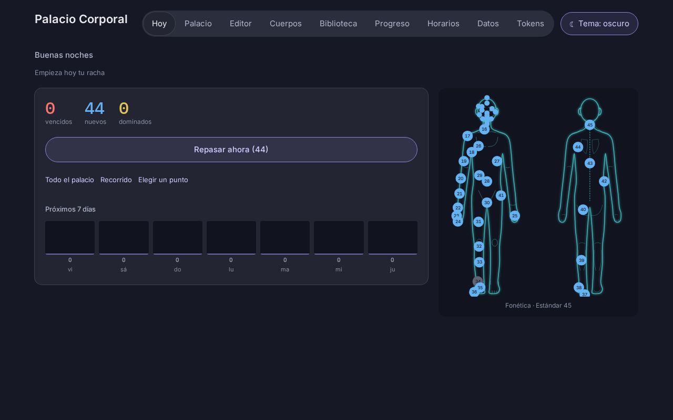Go to the Editor tab
The height and width of the screenshot is (420, 673).
[241, 24]
